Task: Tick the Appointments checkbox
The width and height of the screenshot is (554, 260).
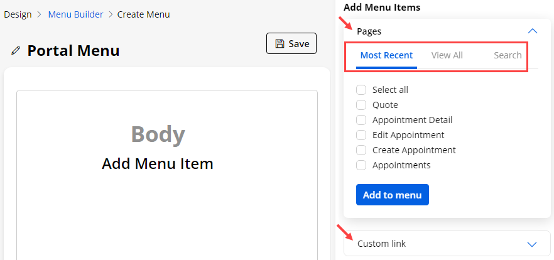Action: pos(361,165)
